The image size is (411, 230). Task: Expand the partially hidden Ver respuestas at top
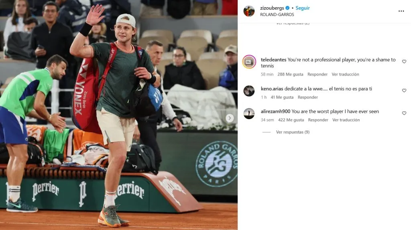(293, 23)
